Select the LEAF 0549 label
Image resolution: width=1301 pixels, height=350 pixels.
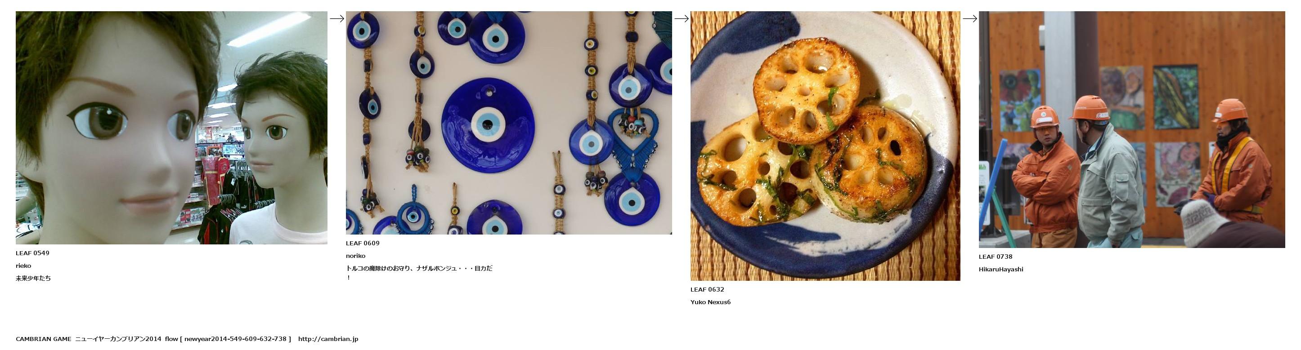(x=32, y=253)
